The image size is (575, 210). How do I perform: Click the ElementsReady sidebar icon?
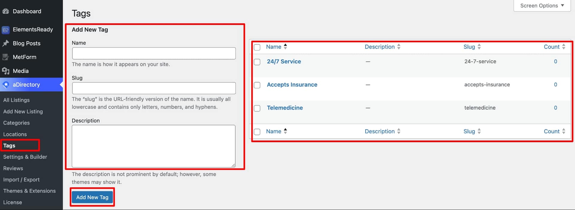(6, 30)
